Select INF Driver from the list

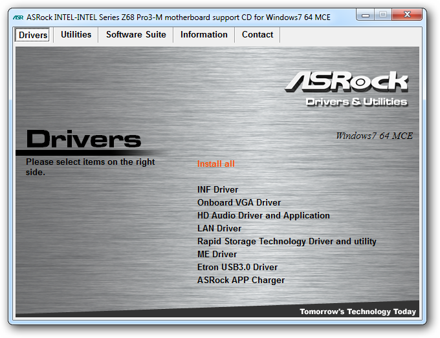[x=218, y=189]
